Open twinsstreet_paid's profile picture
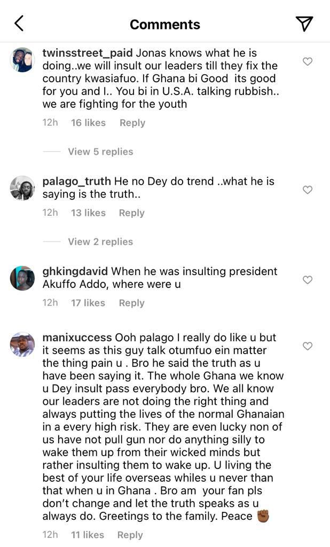Screen dimensions: 330x547 [x=21, y=59]
